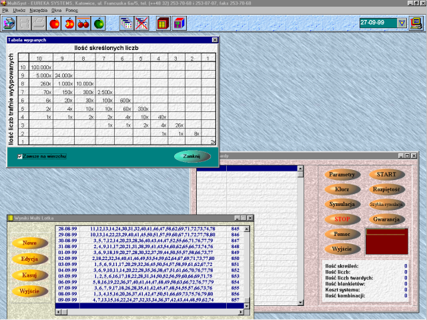The height and width of the screenshot is (320, 427).
Task: Click the crossed-out table toolbar icon
Action: [x=141, y=23]
